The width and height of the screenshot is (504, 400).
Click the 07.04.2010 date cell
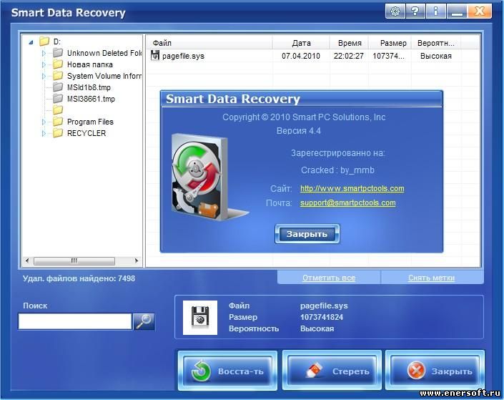301,56
